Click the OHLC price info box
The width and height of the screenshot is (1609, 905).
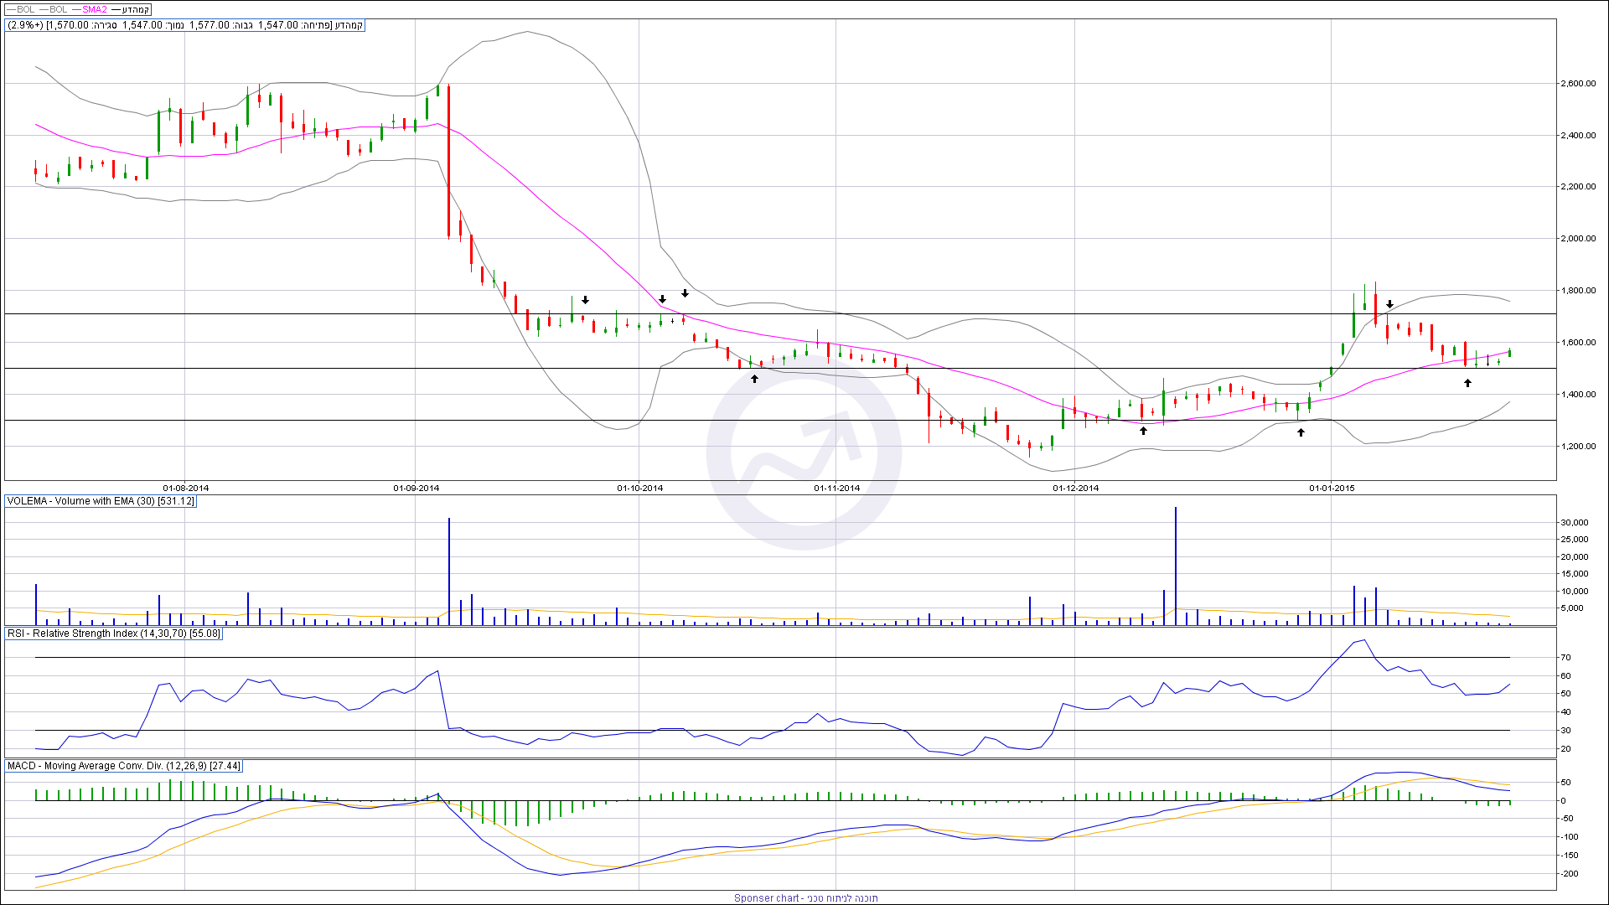pyautogui.click(x=185, y=25)
